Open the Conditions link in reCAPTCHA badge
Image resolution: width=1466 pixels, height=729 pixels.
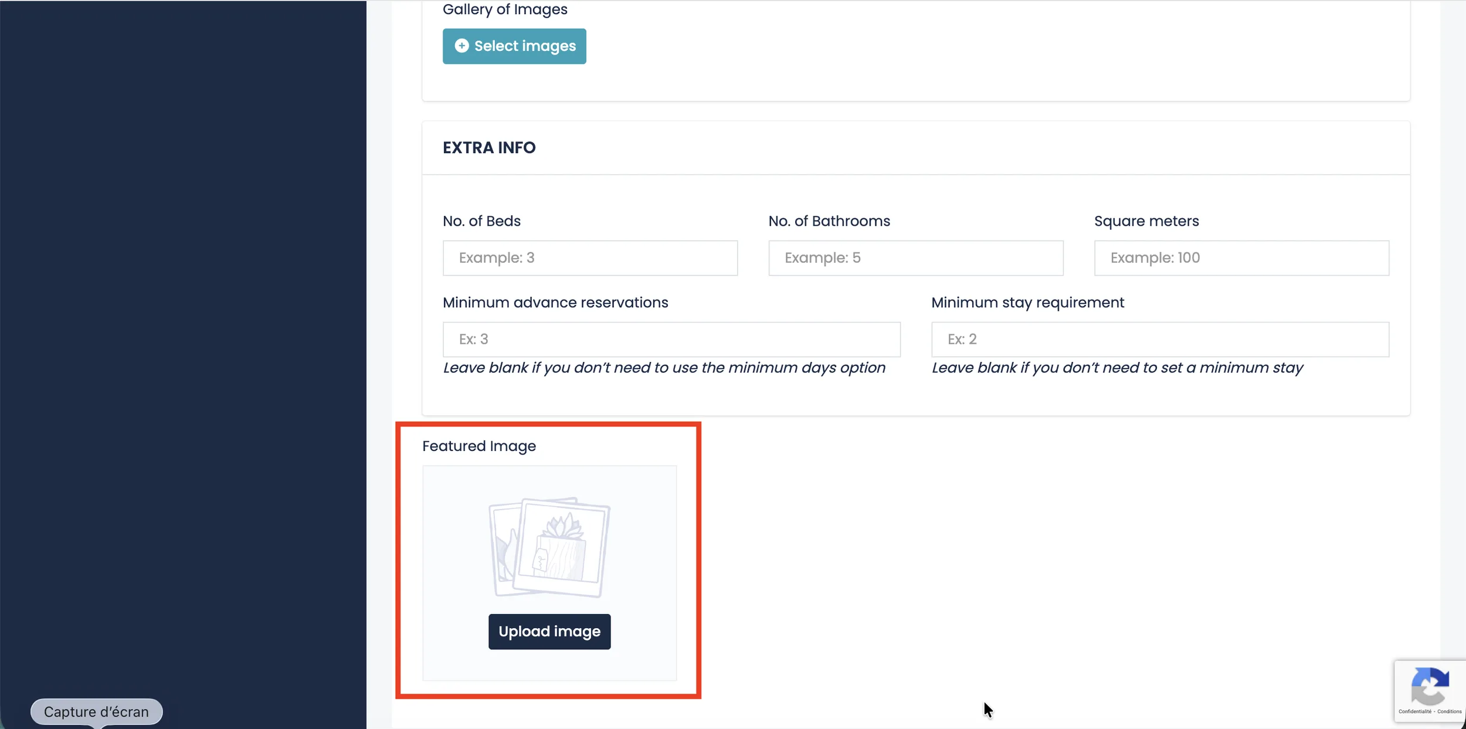pyautogui.click(x=1449, y=711)
